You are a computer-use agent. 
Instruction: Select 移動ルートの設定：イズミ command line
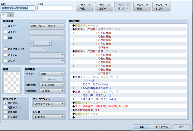click(129, 29)
